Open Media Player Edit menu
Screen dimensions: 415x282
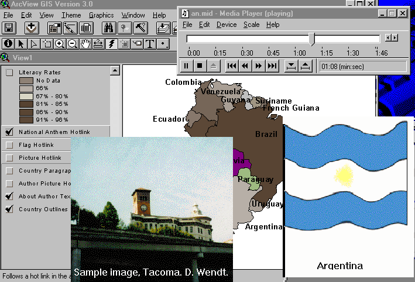[x=204, y=25]
